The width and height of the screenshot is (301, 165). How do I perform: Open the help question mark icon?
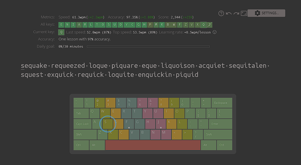pyautogui.click(x=221, y=13)
